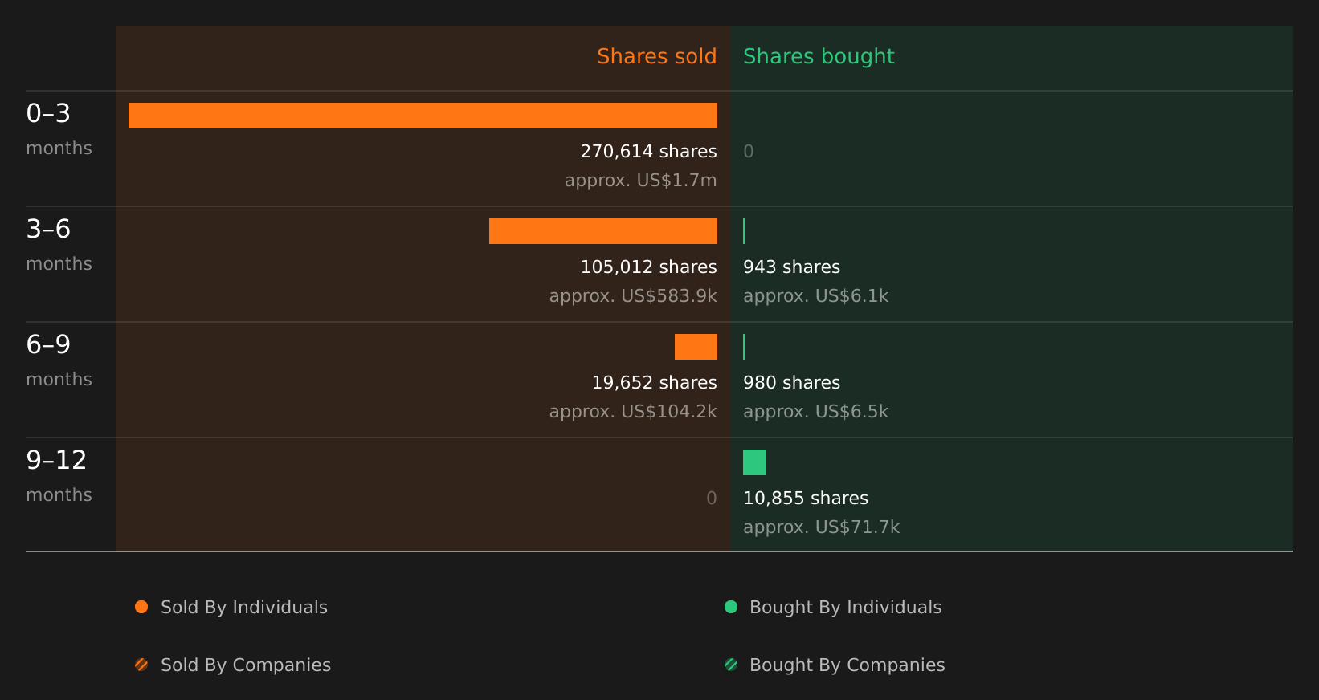Select the Sold By Companies legend label

[x=246, y=665]
